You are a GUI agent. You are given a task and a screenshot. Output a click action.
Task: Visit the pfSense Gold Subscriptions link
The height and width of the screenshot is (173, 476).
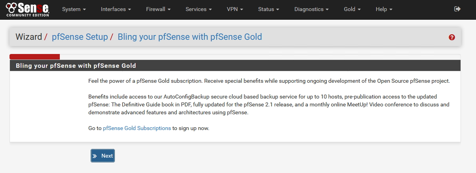[x=137, y=128]
